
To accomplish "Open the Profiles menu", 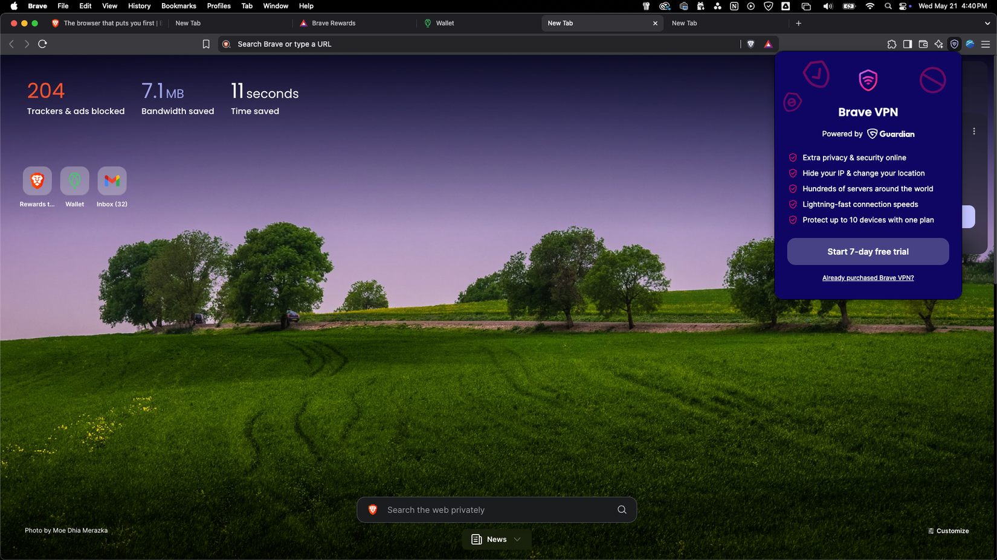I will [x=219, y=6].
